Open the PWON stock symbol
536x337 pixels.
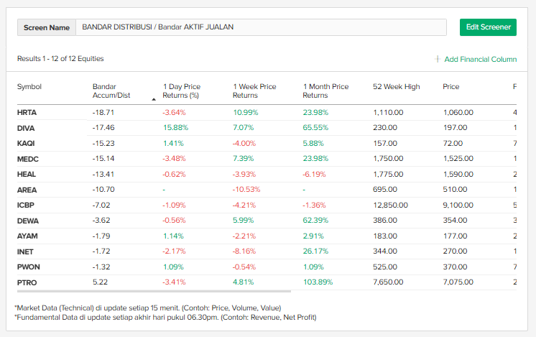coord(28,267)
